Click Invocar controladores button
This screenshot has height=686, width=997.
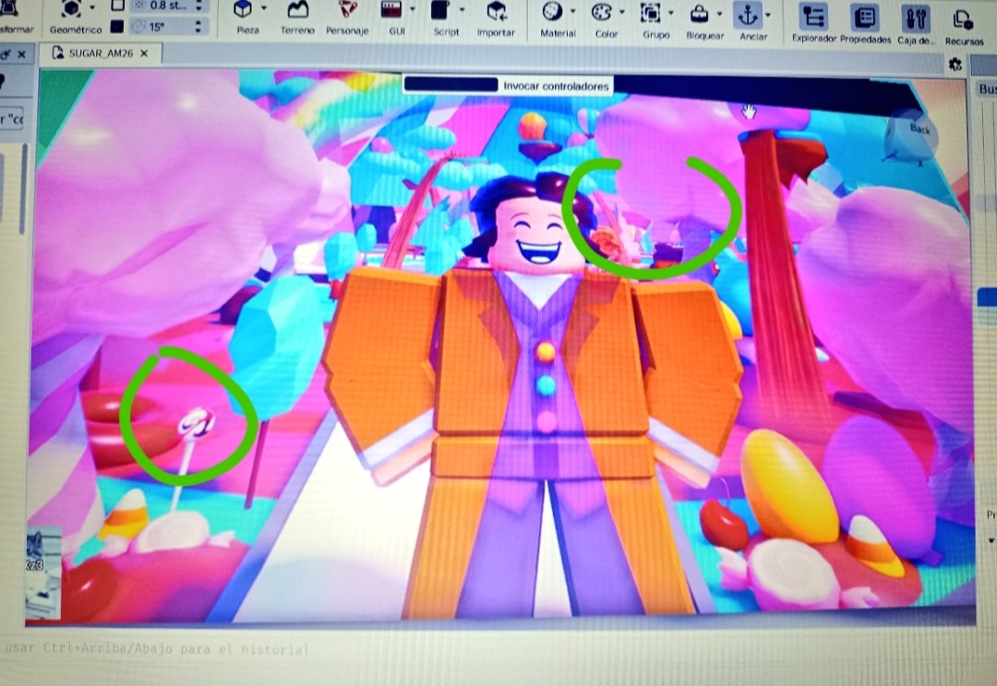pyautogui.click(x=557, y=86)
